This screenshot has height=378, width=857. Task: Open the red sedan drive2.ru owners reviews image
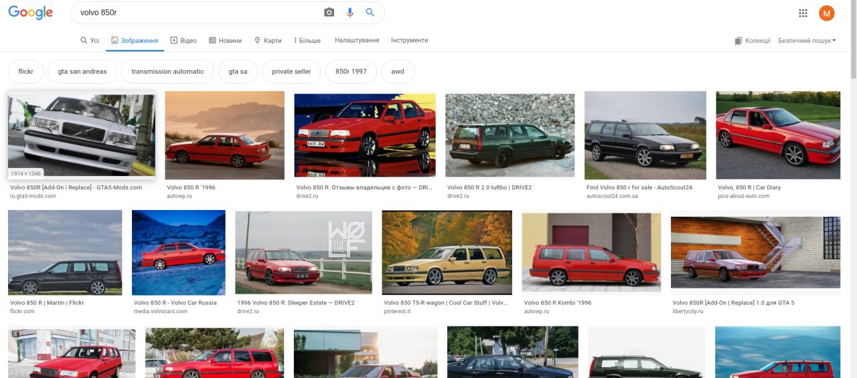365,136
